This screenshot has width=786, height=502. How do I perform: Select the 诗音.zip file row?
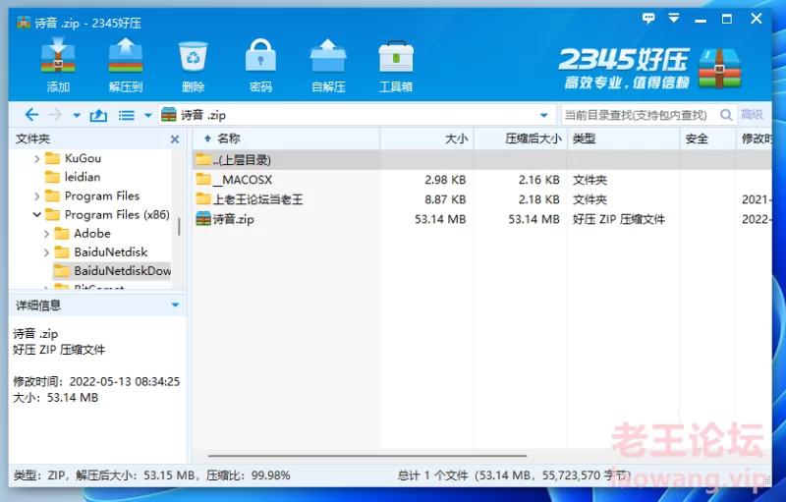[482, 219]
